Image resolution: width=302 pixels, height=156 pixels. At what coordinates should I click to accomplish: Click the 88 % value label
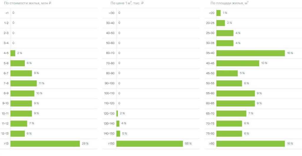point(188,144)
